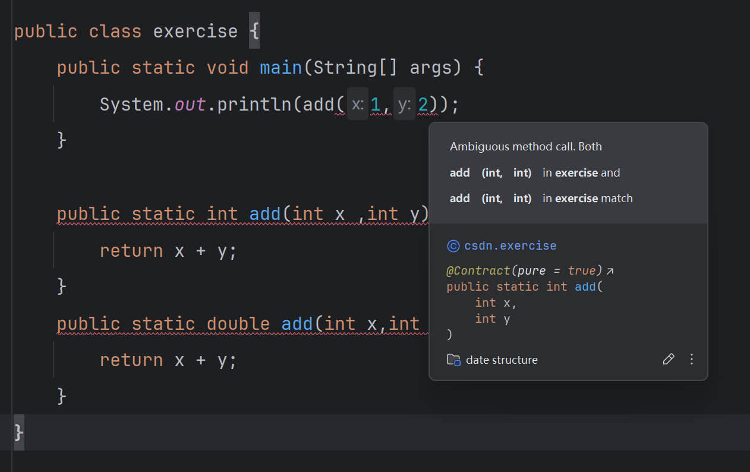Click the module folder icon in popup
Viewport: 750px width, 472px height.
point(453,360)
